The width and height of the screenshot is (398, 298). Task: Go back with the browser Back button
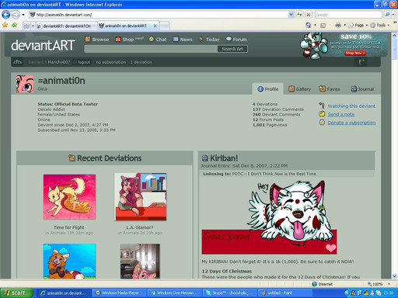point(5,15)
